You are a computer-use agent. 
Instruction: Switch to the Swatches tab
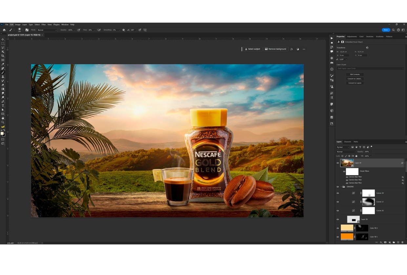click(370, 37)
